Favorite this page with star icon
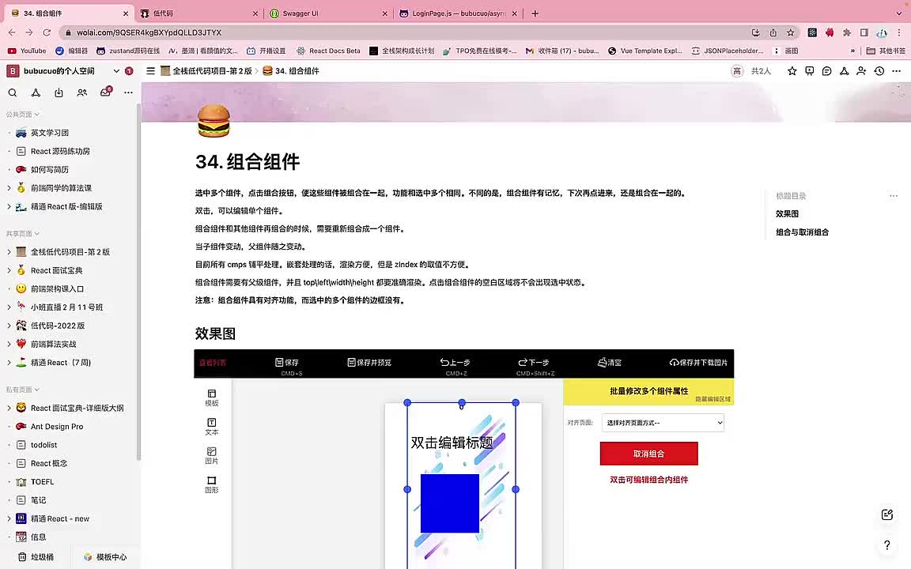 [792, 71]
